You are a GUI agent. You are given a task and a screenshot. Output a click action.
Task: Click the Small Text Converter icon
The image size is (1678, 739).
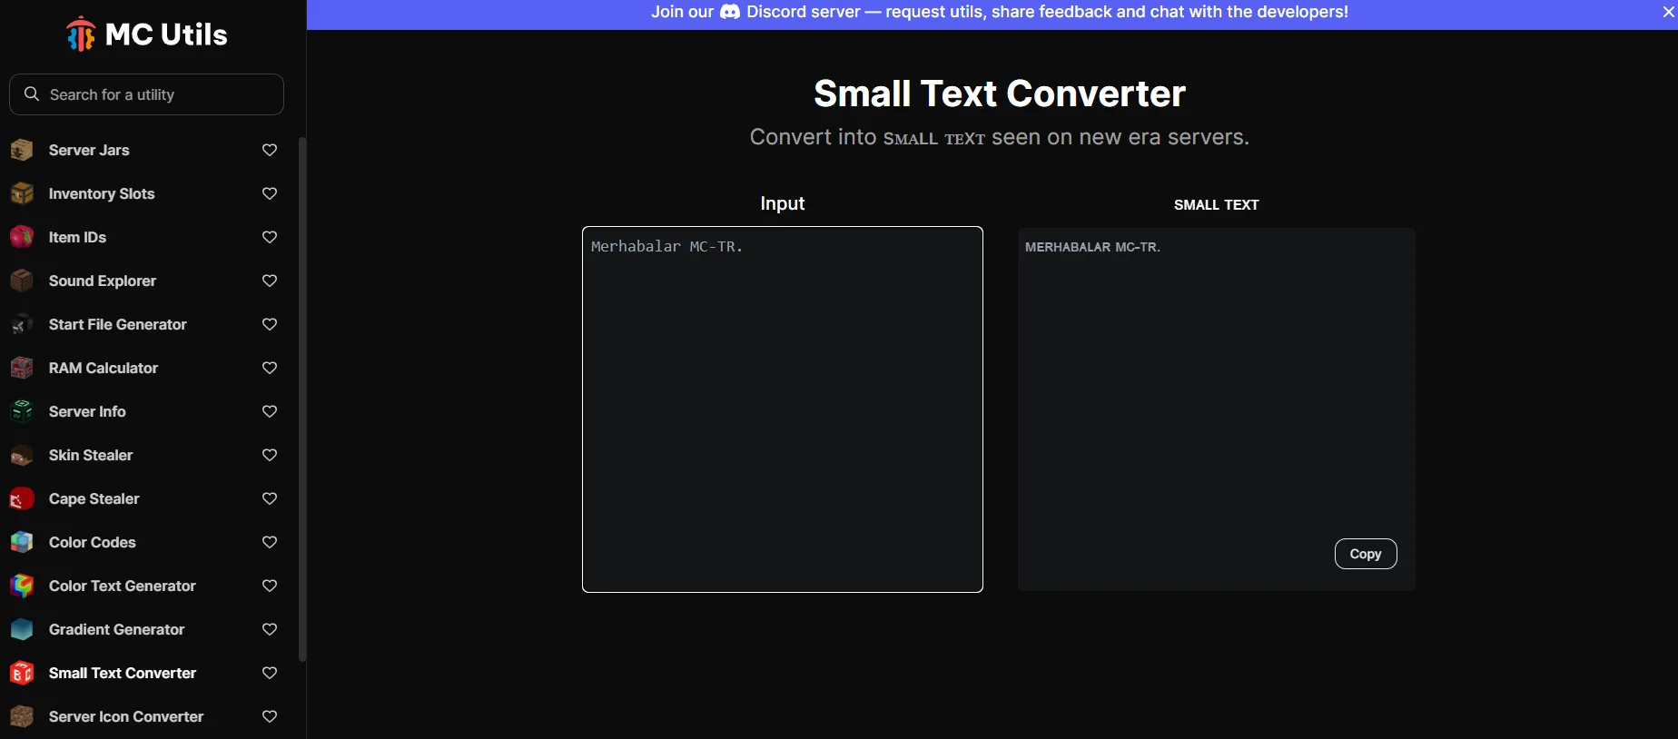point(22,673)
